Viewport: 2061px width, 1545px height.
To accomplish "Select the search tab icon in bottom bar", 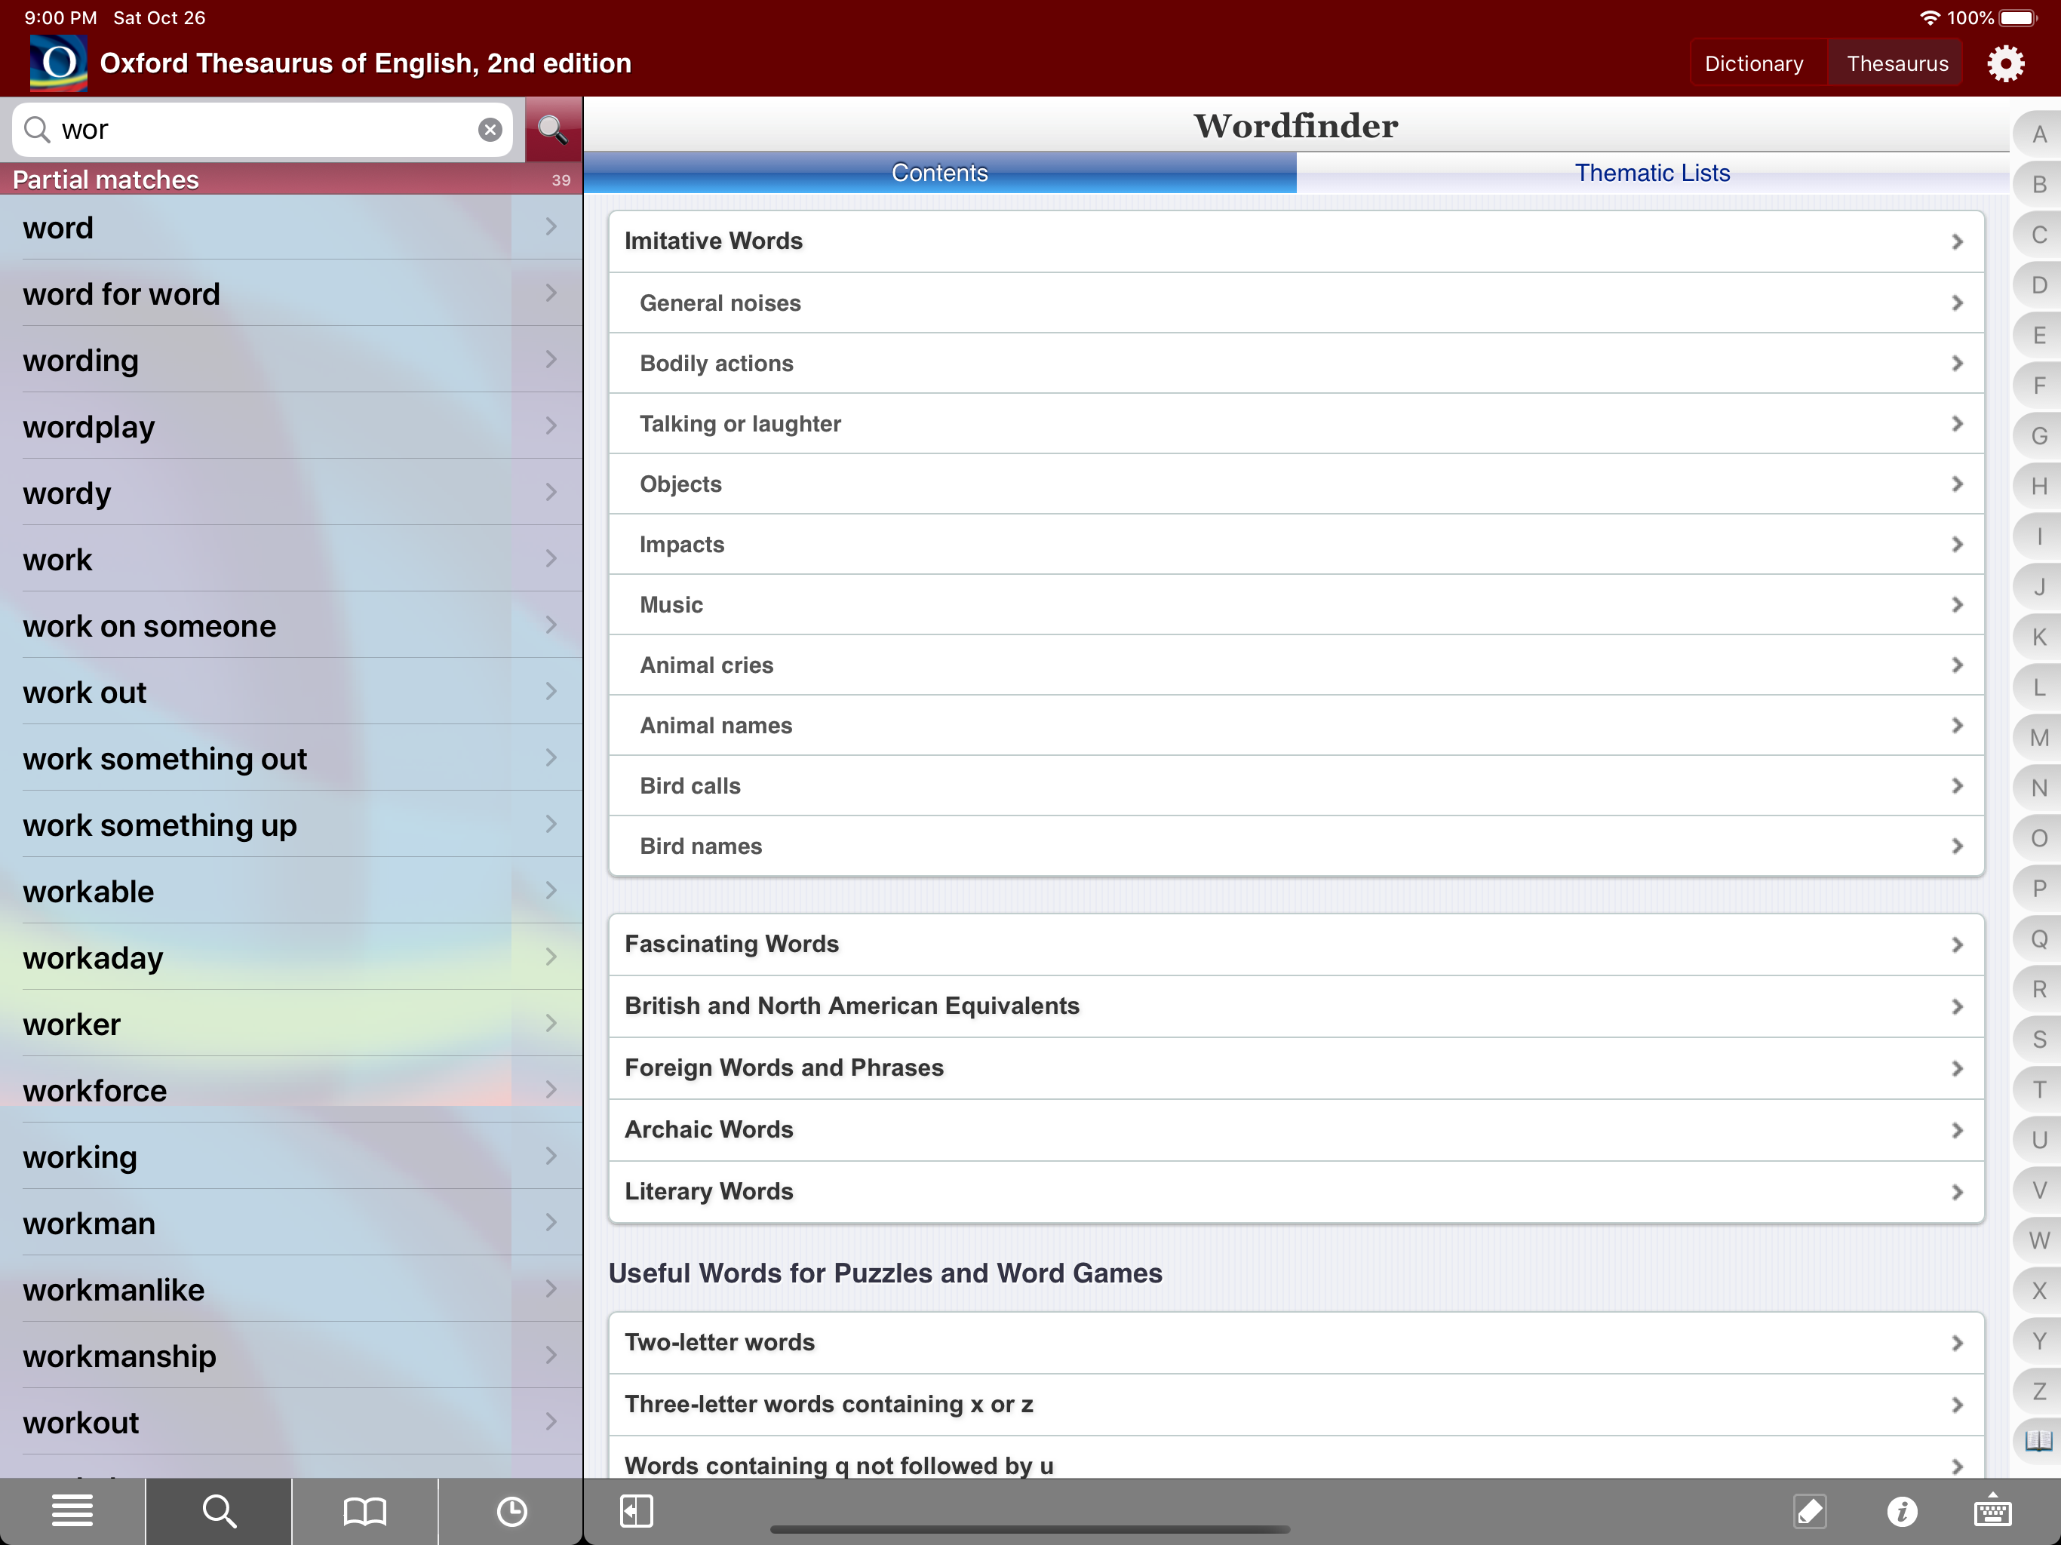I will tap(219, 1510).
